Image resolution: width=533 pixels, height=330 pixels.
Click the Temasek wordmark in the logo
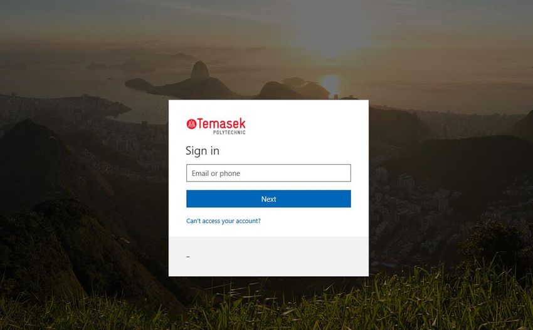pos(221,123)
